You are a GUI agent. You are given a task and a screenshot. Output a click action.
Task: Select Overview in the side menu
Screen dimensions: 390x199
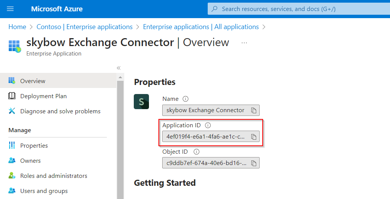tap(58, 81)
